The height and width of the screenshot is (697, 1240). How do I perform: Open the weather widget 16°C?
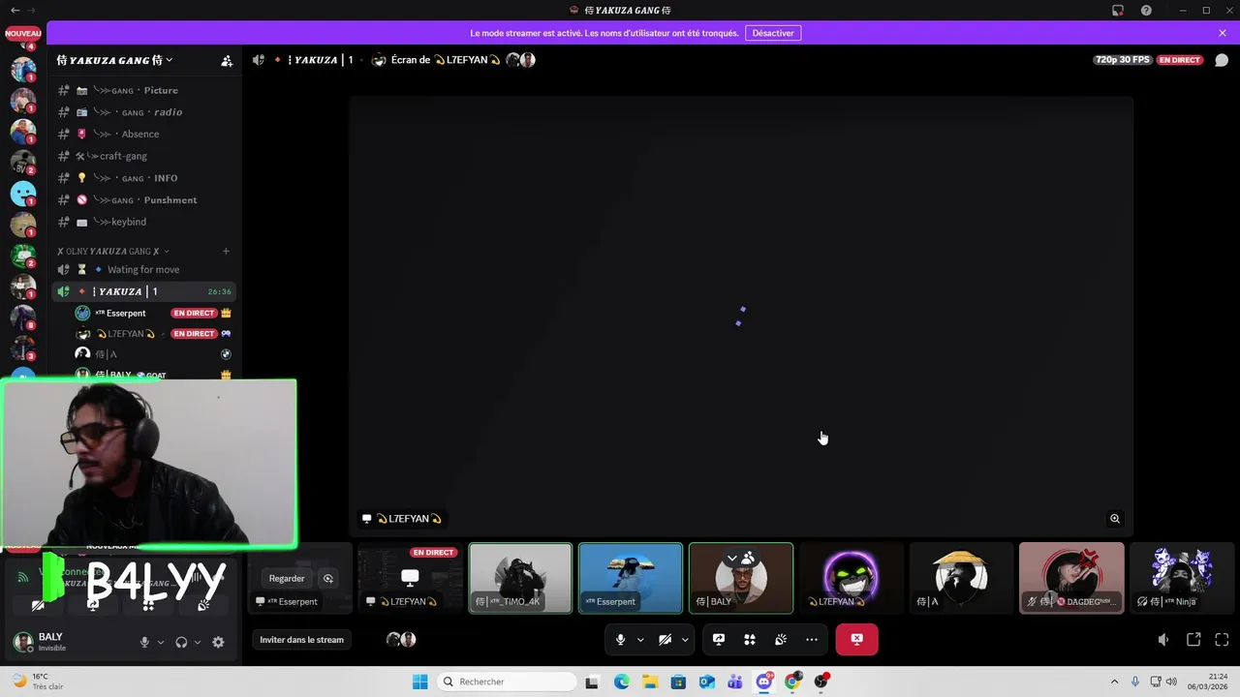pyautogui.click(x=39, y=682)
